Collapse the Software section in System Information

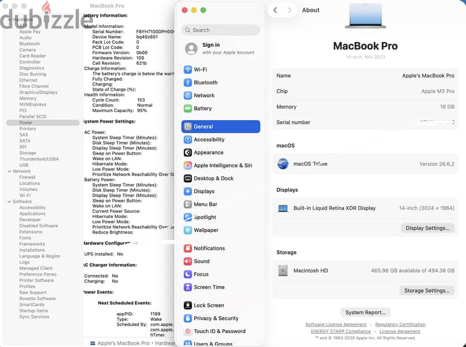pos(9,202)
